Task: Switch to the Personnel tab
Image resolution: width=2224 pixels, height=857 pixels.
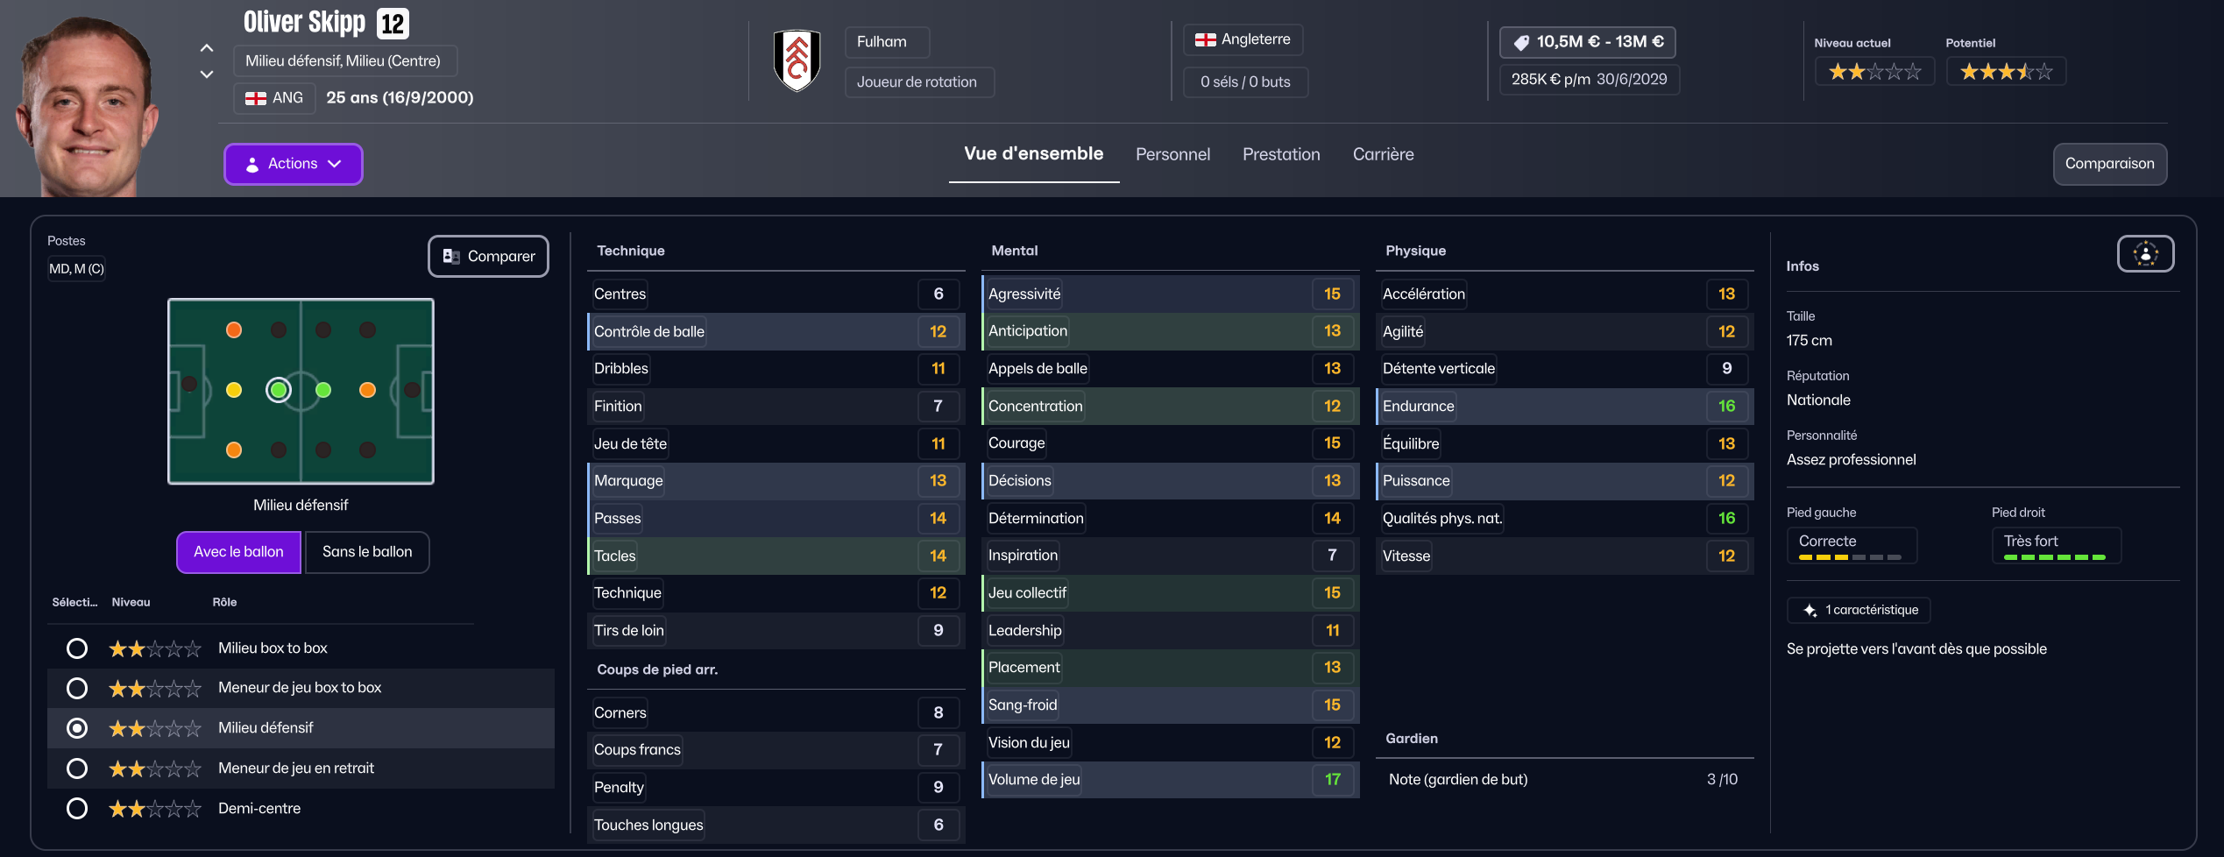Action: [x=1172, y=154]
